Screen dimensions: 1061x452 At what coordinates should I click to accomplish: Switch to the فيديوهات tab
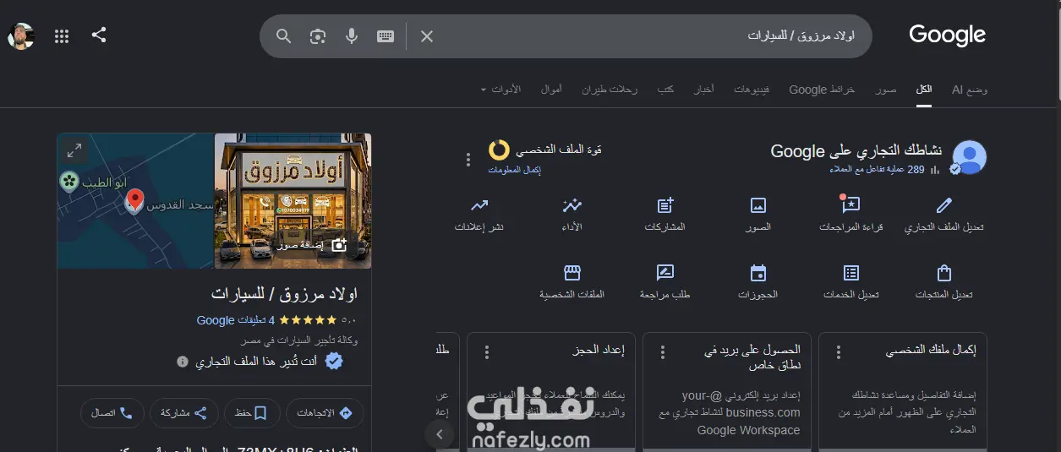tap(752, 89)
